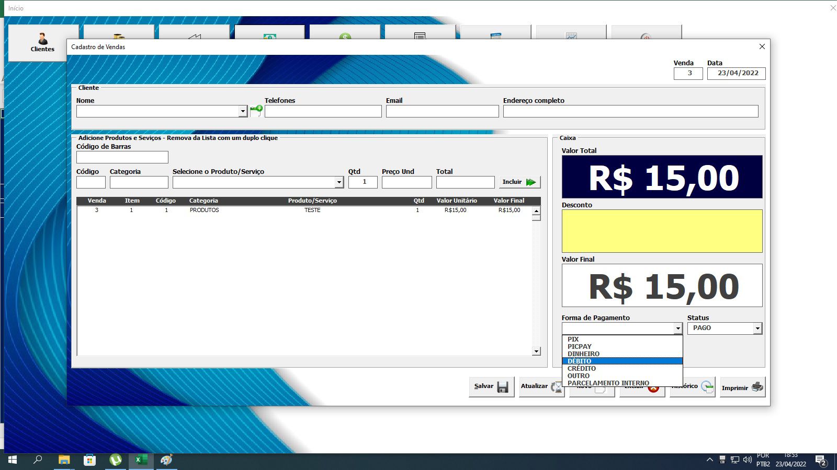Open the Selecione o Produto/Serviço dropdown
Viewport: 837px width, 470px height.
click(x=339, y=182)
